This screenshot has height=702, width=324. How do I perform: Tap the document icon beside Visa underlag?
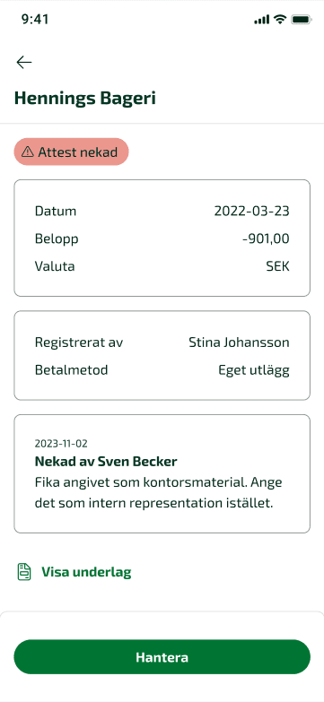[24, 572]
